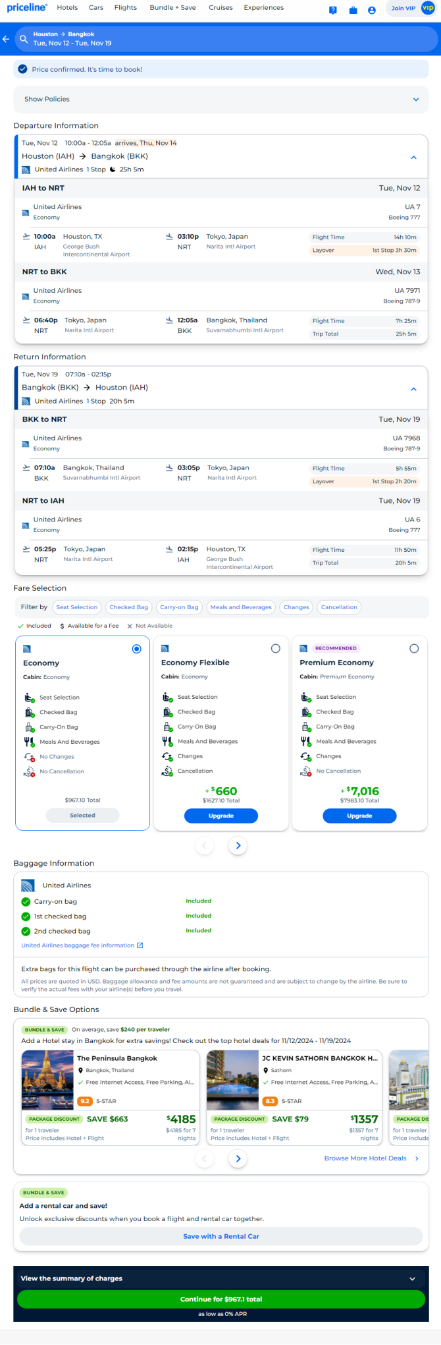
Task: Click Save with a Rental Car button
Action: tap(221, 1236)
